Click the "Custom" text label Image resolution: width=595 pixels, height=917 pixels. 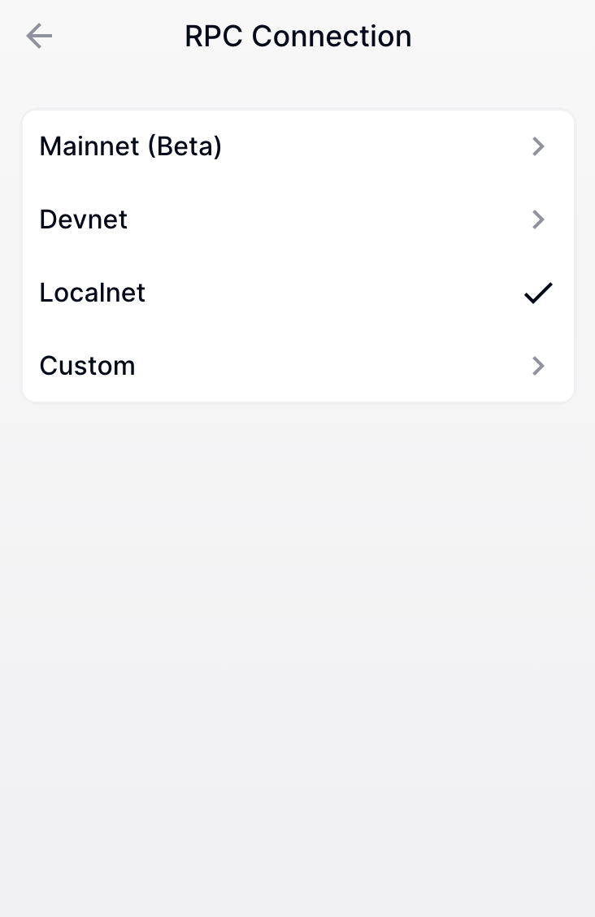click(88, 366)
